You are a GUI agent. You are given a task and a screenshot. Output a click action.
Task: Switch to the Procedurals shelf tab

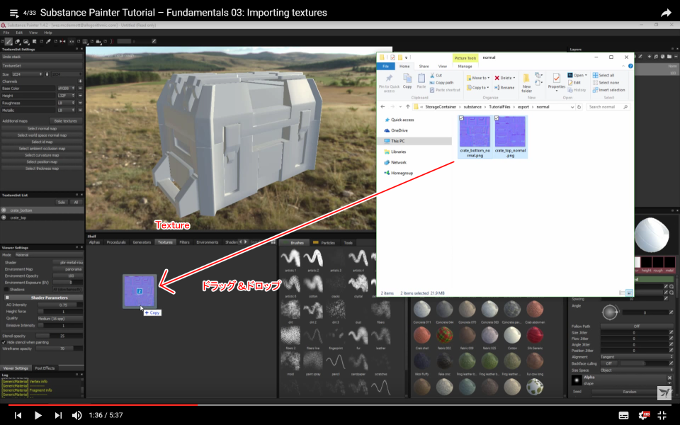[115, 242]
